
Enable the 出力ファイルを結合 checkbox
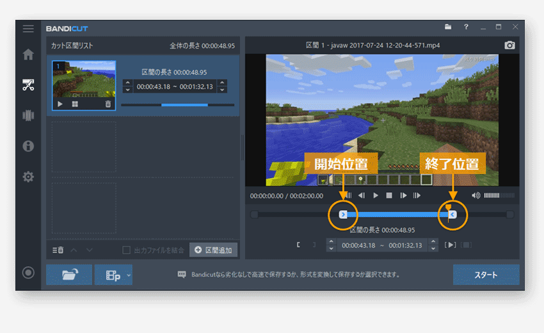[x=126, y=250]
